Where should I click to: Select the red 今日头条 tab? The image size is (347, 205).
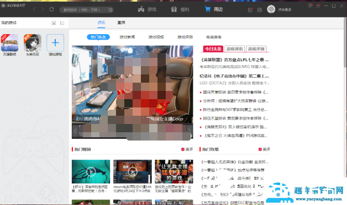coord(213,48)
